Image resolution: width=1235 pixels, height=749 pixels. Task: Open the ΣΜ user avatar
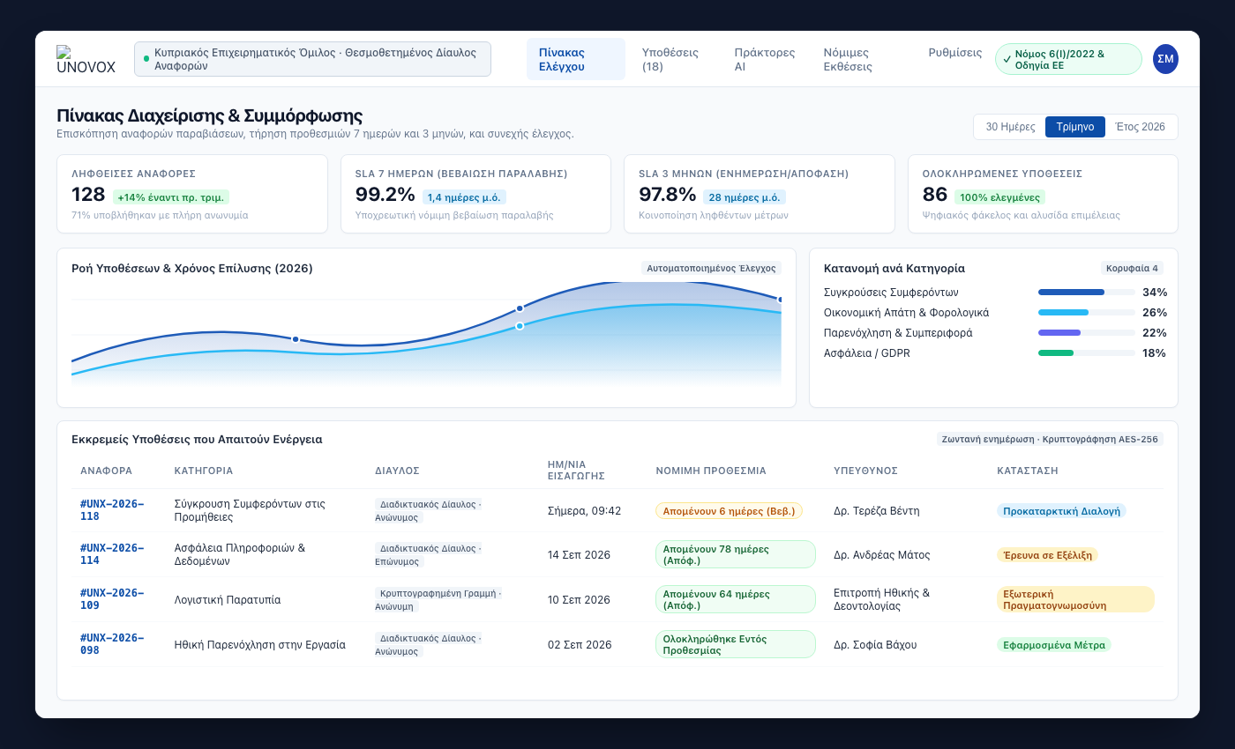tap(1165, 59)
